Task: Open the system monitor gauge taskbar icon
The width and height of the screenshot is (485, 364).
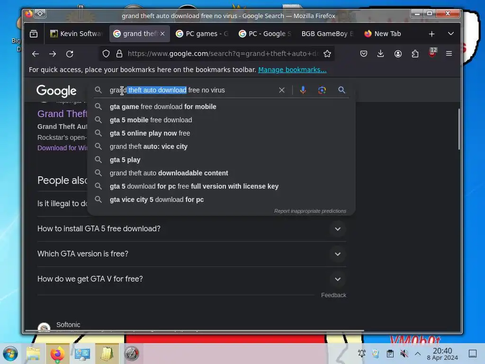Action: click(x=132, y=354)
